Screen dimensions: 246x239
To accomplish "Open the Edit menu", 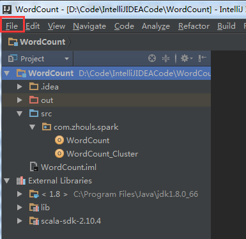I will 33,26.
